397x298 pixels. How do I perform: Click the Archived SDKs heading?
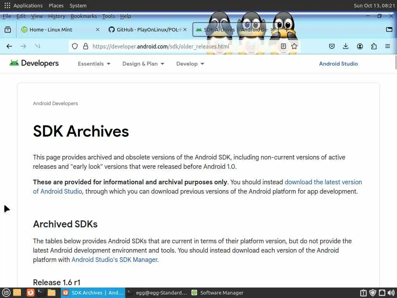[65, 224]
